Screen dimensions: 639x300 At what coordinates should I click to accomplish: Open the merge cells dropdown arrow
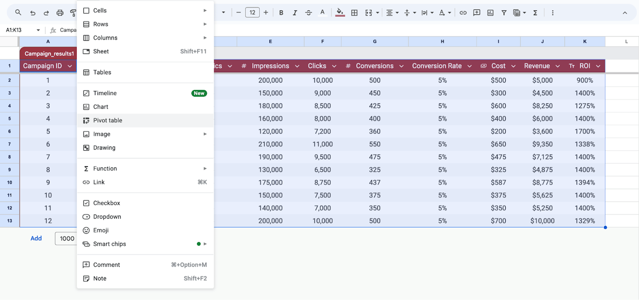click(377, 13)
